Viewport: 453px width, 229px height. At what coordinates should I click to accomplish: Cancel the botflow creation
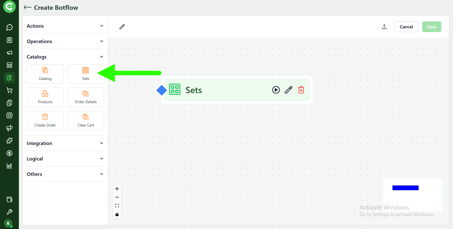[x=406, y=27]
